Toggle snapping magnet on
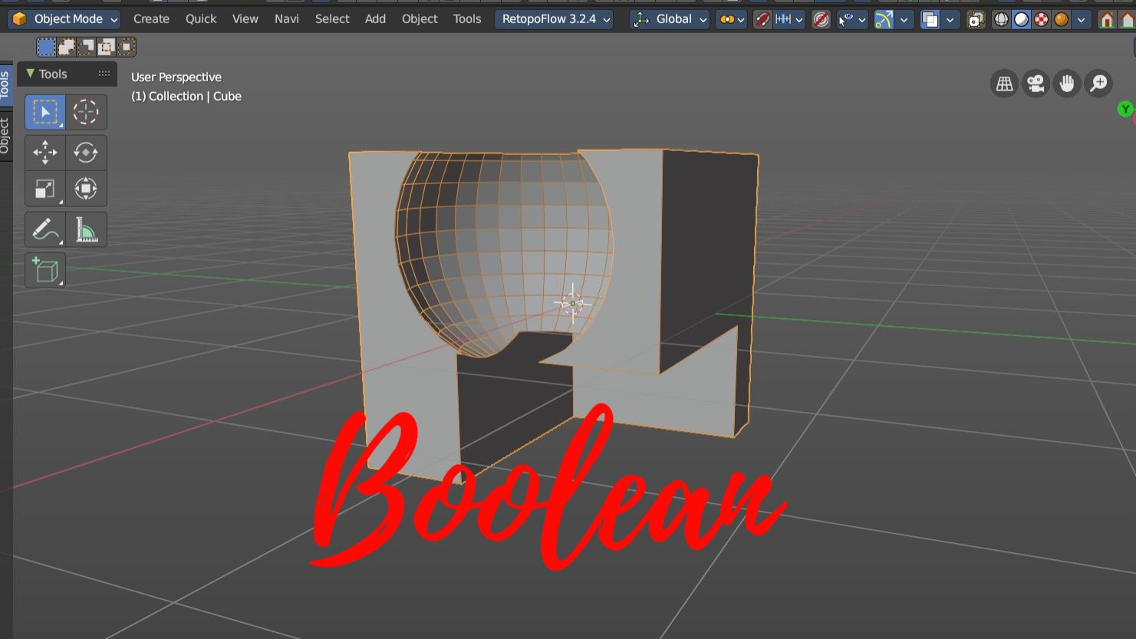Screen dimensions: 1136x639 762,19
